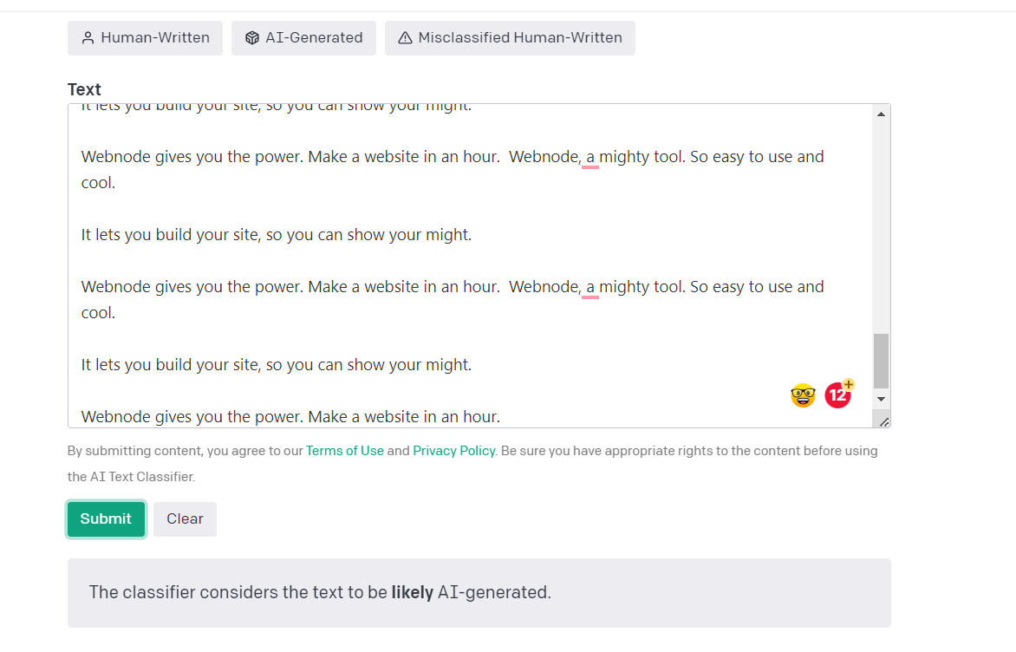This screenshot has height=652, width=1016.
Task: Open the nerd-face emoji extension icon
Action: click(803, 394)
